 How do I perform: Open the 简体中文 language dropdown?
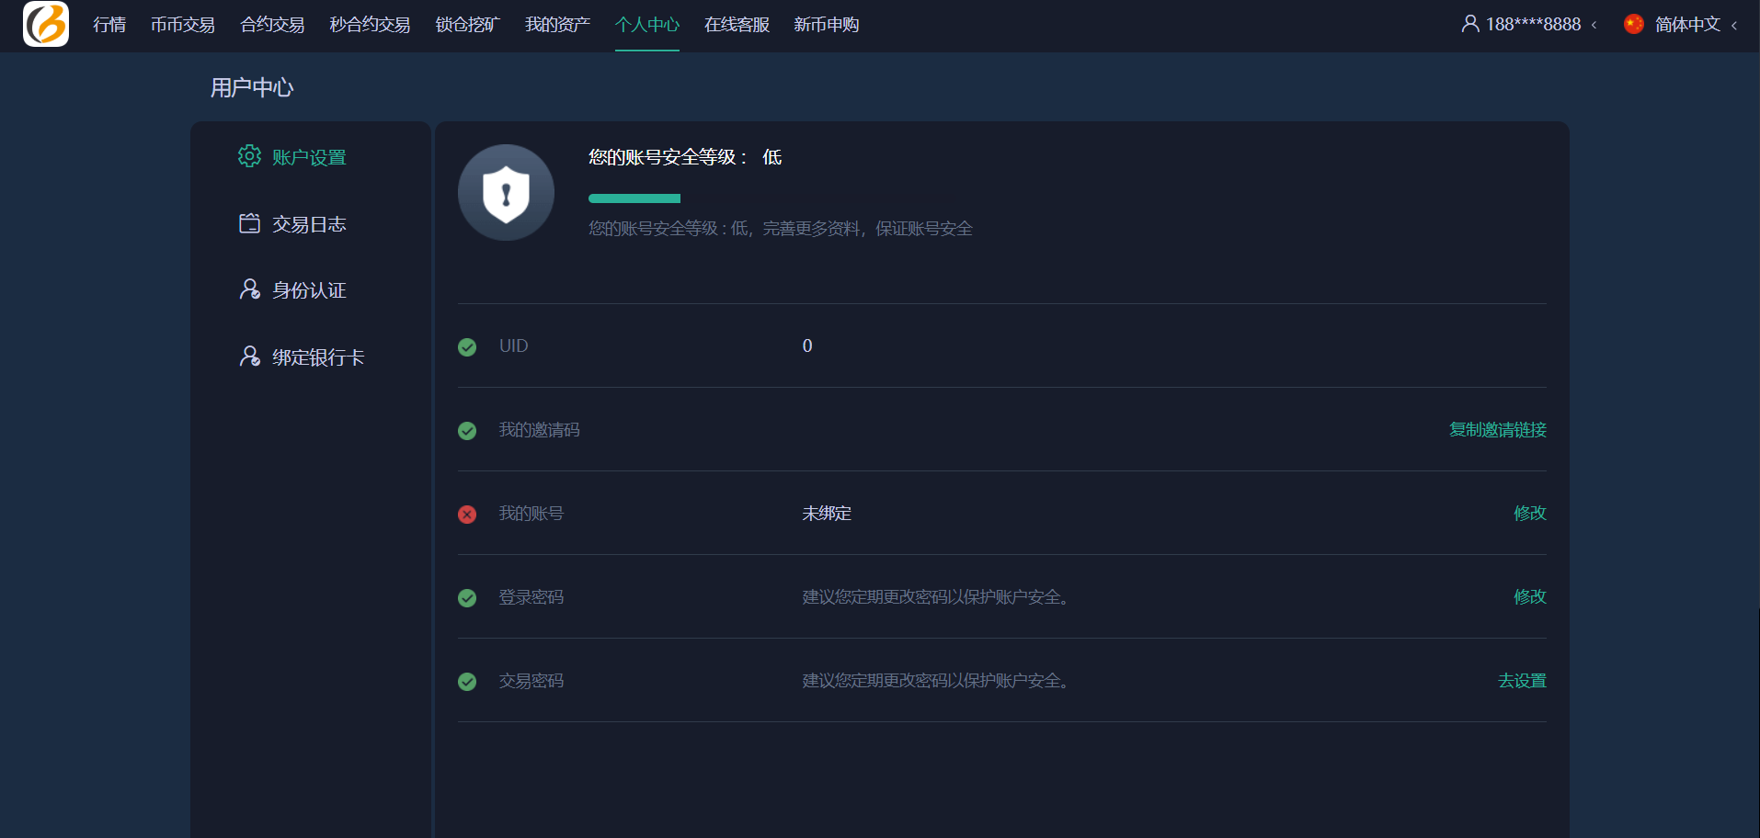point(1686,25)
